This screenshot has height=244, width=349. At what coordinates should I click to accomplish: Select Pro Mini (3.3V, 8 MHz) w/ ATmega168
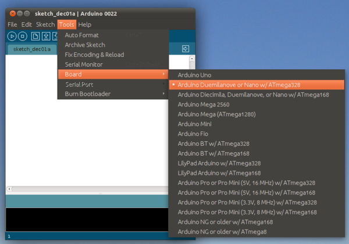point(257,212)
